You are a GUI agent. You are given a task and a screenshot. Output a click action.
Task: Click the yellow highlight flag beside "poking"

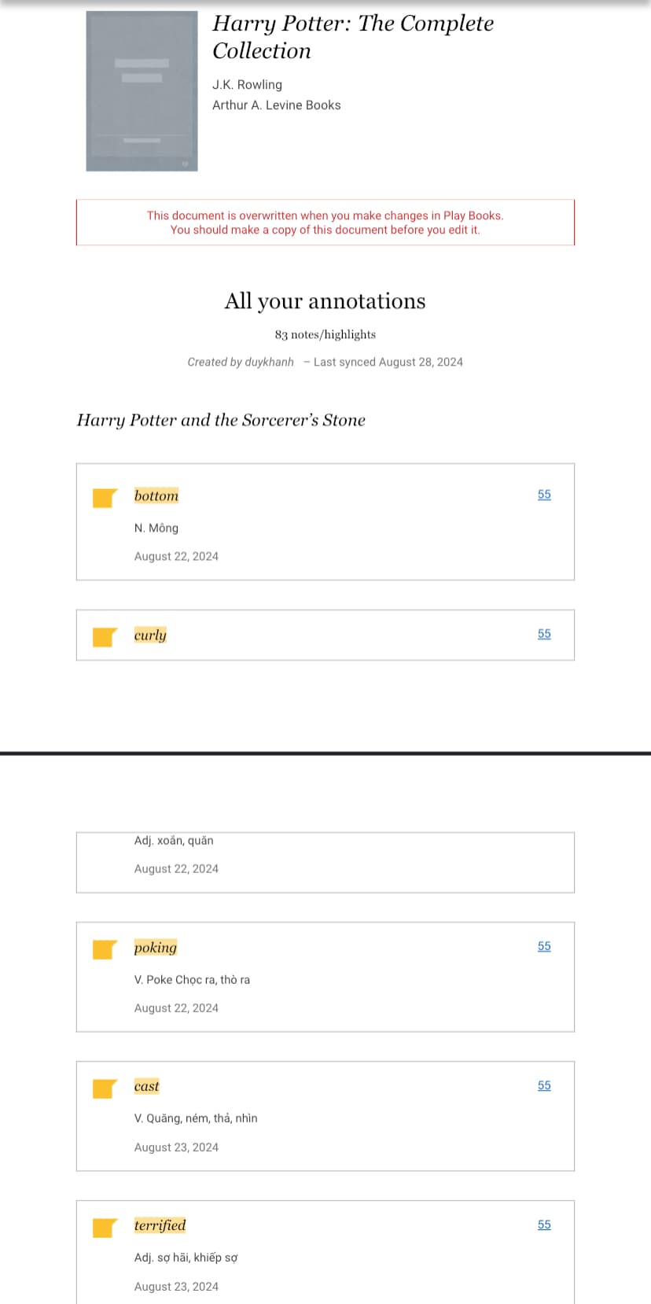105,949
